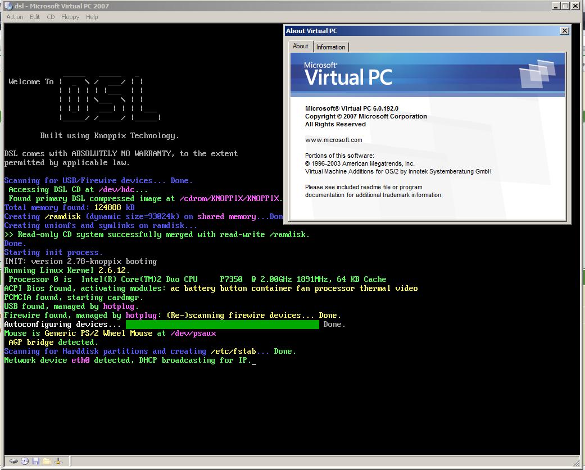Click the About Virtual PC dialog title bar
Viewport: 585px width, 470px height.
[393, 31]
